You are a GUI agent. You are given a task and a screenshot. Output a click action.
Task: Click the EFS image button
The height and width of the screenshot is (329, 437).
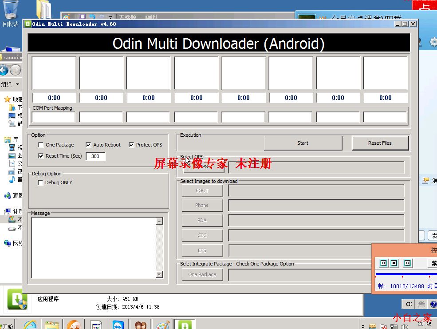click(202, 250)
